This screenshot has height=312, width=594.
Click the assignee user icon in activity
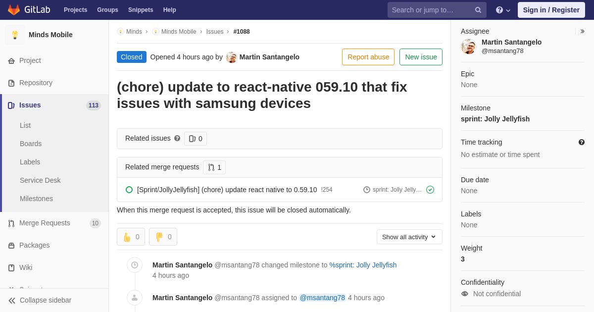135,298
